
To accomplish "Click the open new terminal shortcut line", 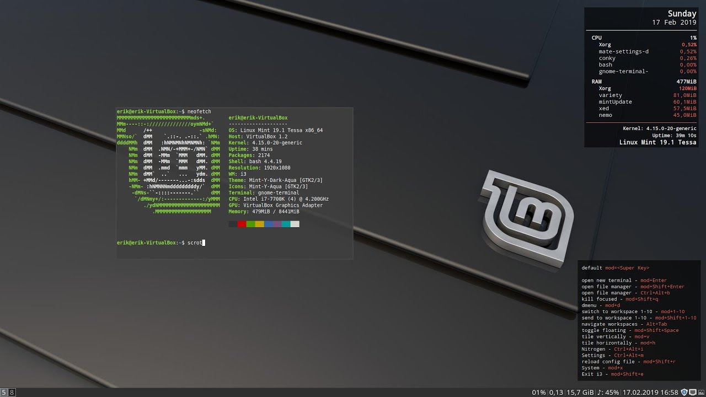I will 624,281.
